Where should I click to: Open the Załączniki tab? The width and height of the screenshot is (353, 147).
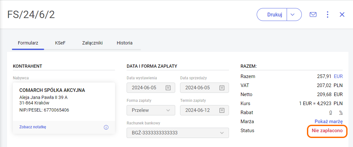coord(92,43)
